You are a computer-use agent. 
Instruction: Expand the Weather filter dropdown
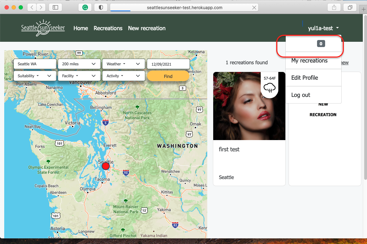pyautogui.click(x=124, y=64)
